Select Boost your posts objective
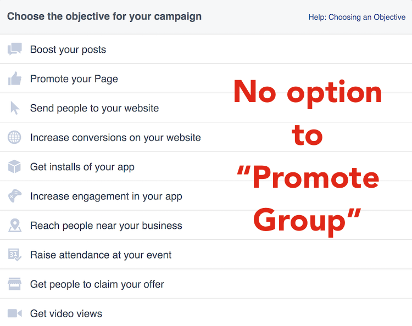The image size is (412, 326). (x=68, y=49)
